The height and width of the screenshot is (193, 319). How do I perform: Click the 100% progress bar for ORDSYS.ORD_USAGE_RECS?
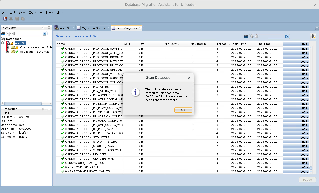pos(296,163)
